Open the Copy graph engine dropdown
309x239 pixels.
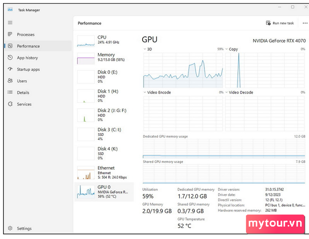pos(227,49)
